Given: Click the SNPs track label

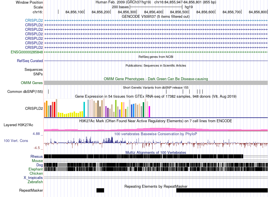Looking at the screenshot, I should pyautogui.click(x=38, y=74).
